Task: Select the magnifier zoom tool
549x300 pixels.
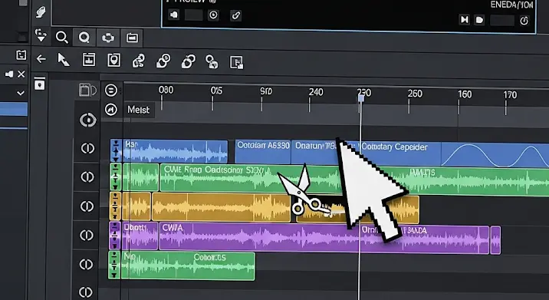Action: pyautogui.click(x=61, y=37)
